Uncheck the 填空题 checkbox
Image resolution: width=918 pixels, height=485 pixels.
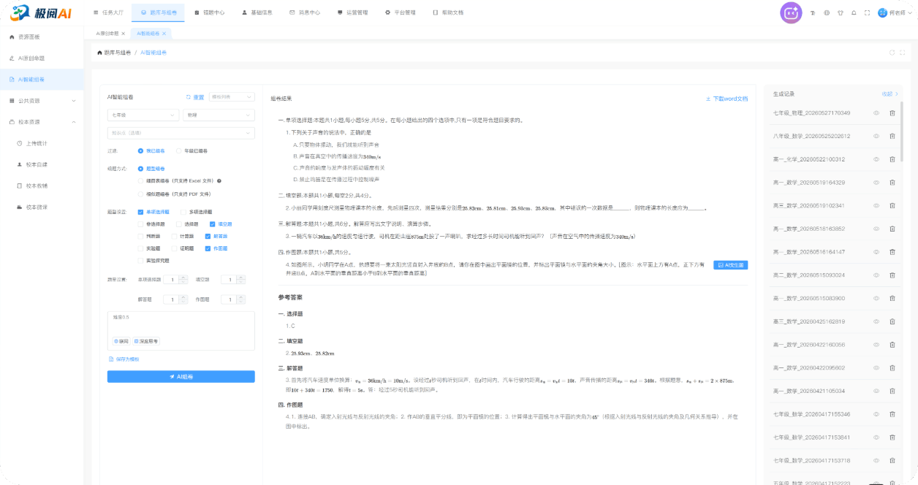point(212,224)
